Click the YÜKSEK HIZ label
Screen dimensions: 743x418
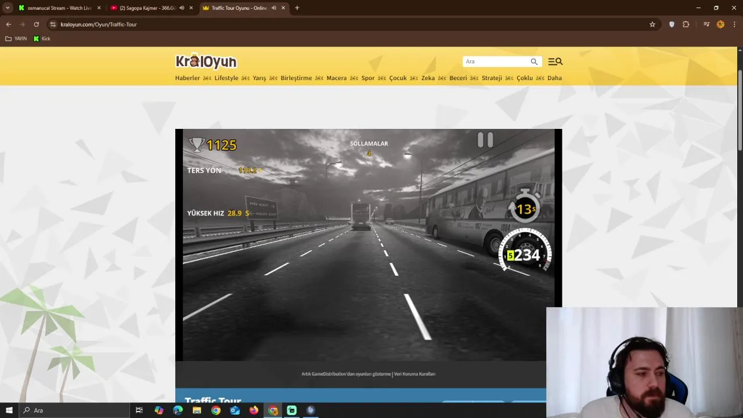205,214
